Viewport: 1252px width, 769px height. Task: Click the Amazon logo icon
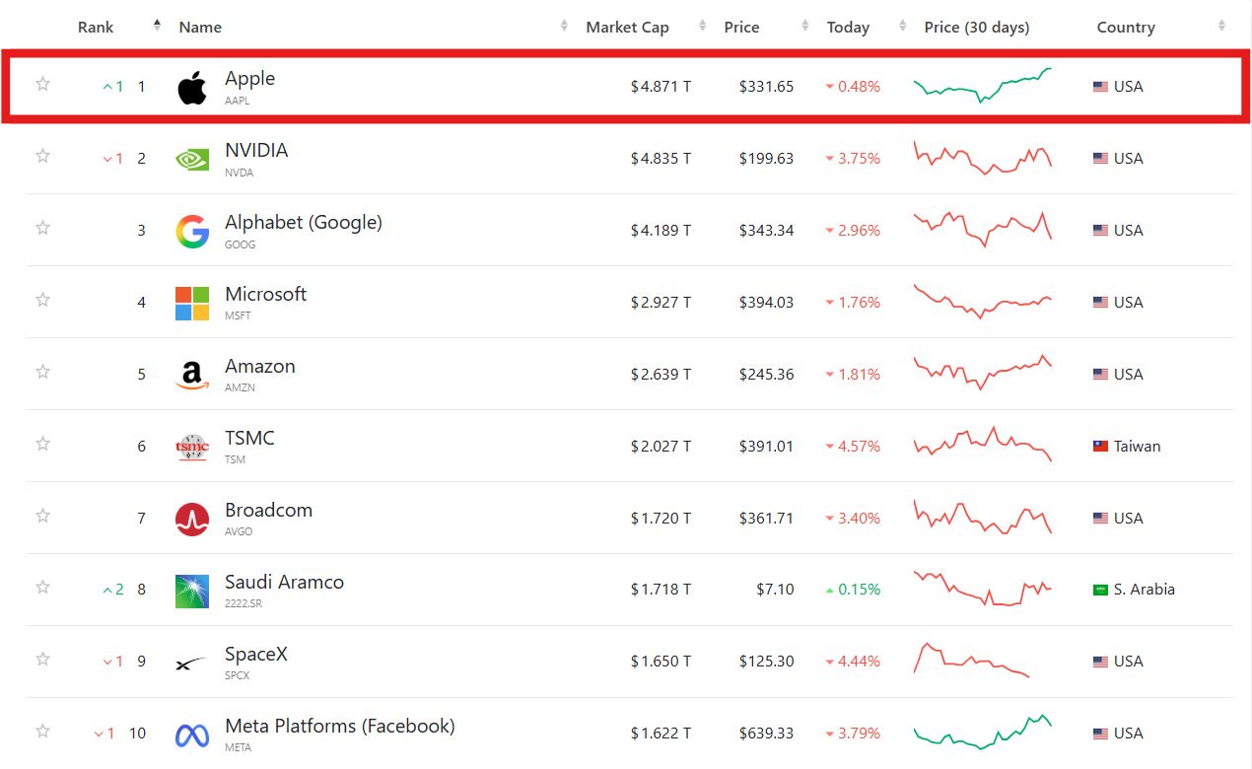point(192,375)
